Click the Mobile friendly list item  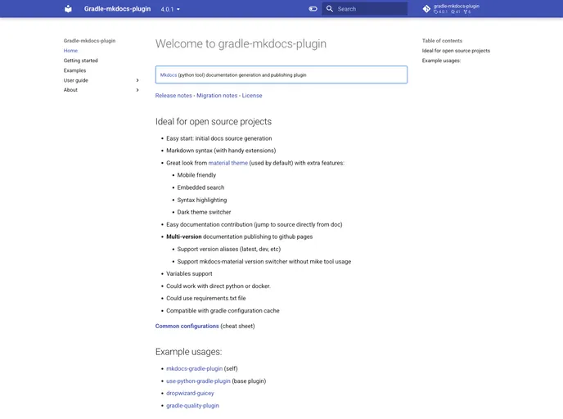[196, 175]
